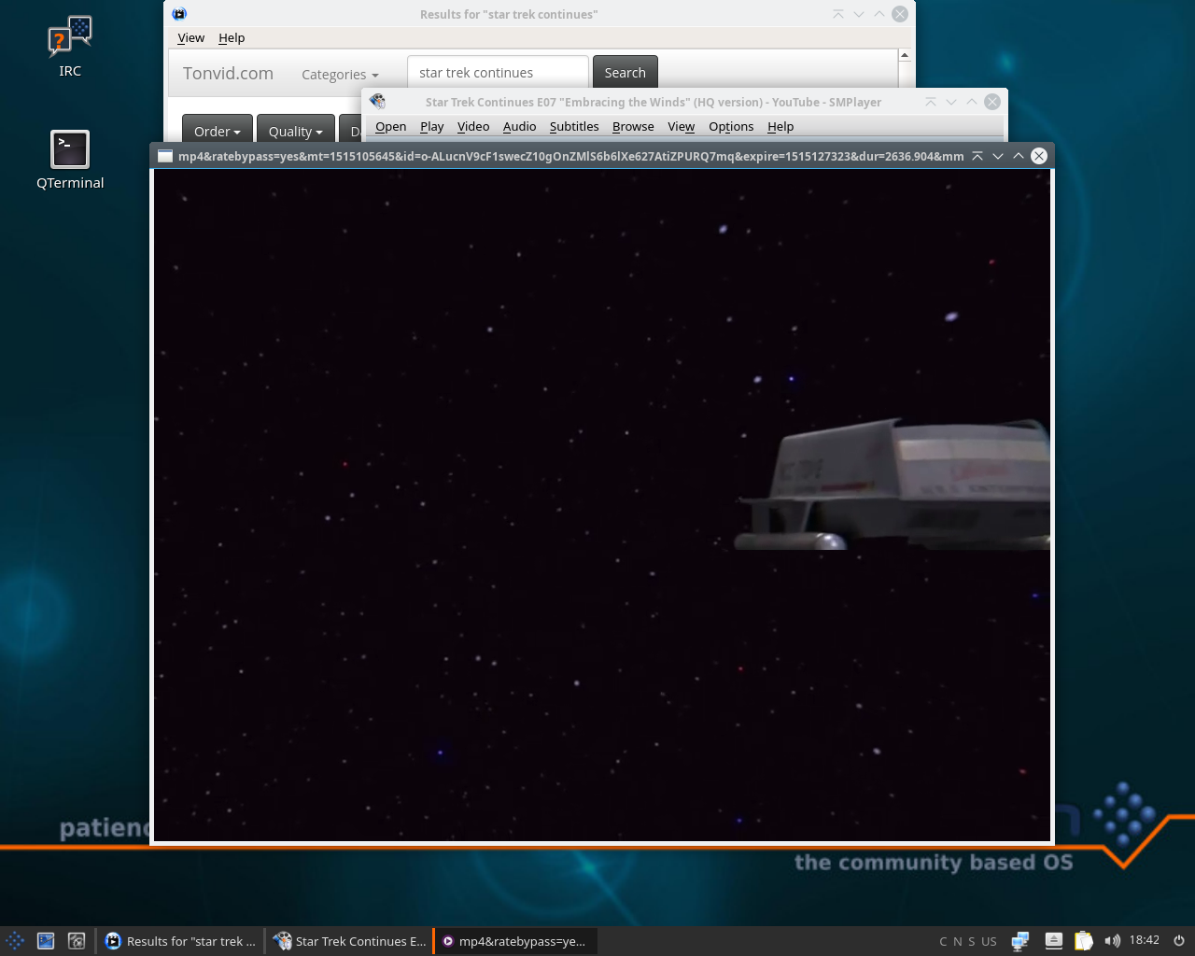The width and height of the screenshot is (1195, 956).
Task: Open SMPlayer's Browse menu
Action: point(633,127)
